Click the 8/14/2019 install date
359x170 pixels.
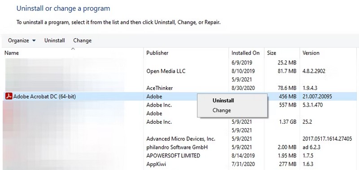tap(243, 156)
